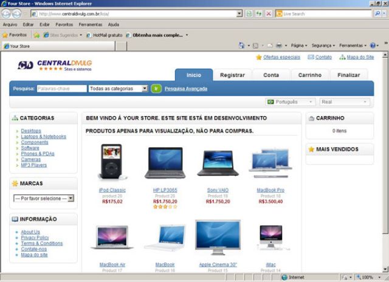Click the browser address URL field
The width and height of the screenshot is (389, 282).
click(137, 13)
